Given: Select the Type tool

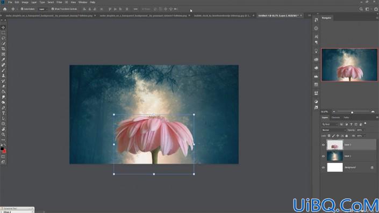Looking at the screenshot, I should (3, 113).
